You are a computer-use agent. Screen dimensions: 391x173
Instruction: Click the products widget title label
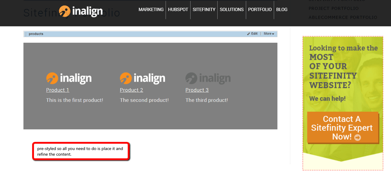tap(36, 34)
